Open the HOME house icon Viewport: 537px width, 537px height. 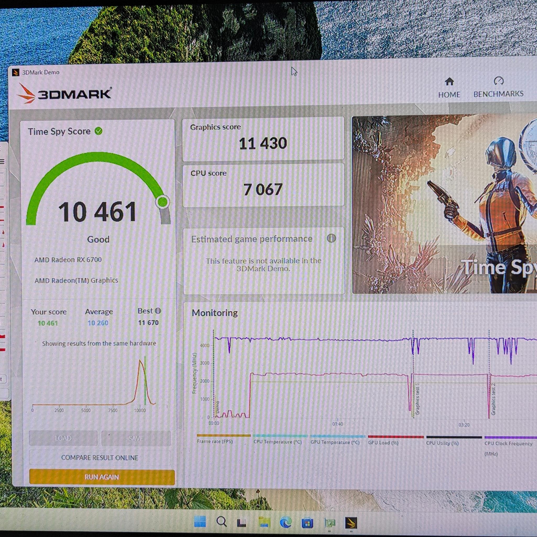(x=449, y=82)
